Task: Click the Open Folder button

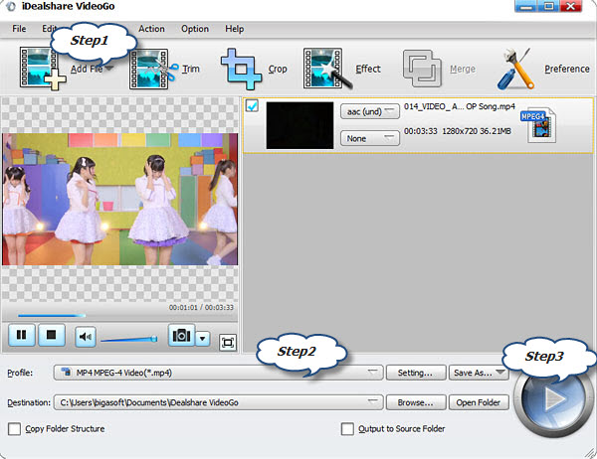Action: 479,402
